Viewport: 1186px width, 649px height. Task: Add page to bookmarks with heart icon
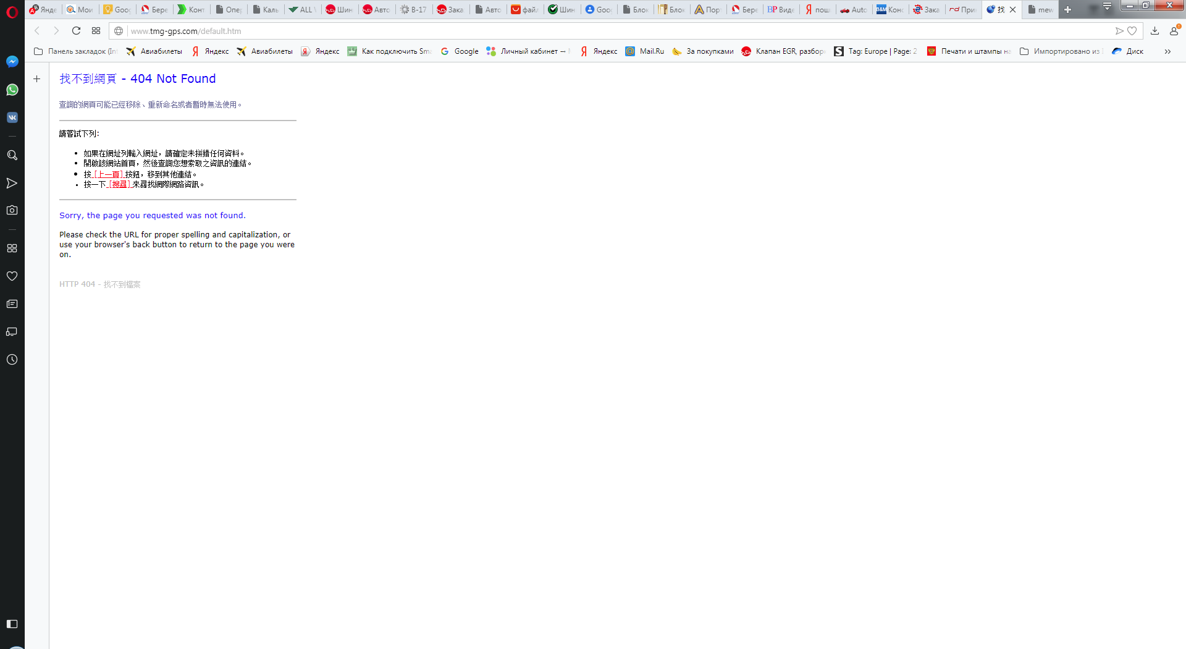tap(1132, 31)
